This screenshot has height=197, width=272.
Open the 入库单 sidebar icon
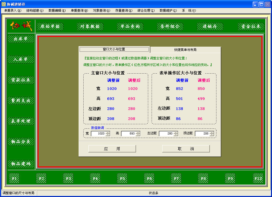[21, 60]
